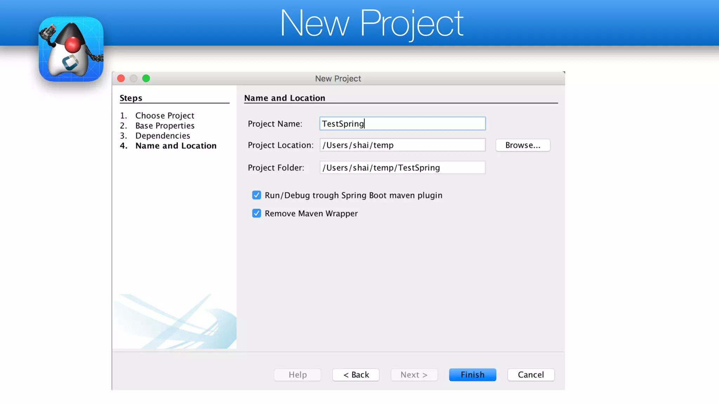Go to previous step with Back

[356, 375]
